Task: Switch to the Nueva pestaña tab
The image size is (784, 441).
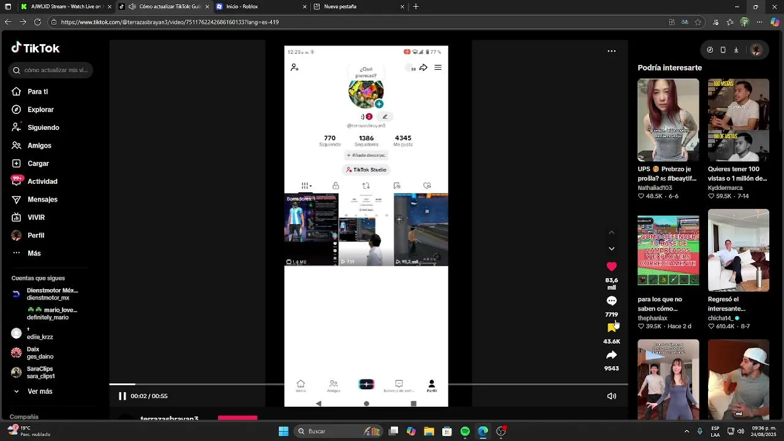Action: click(x=360, y=7)
